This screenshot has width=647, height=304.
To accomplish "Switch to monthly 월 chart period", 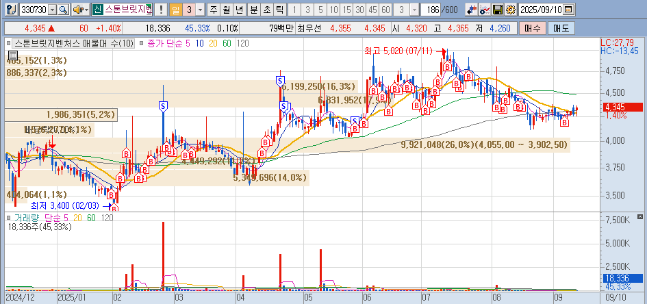I will pyautogui.click(x=226, y=10).
